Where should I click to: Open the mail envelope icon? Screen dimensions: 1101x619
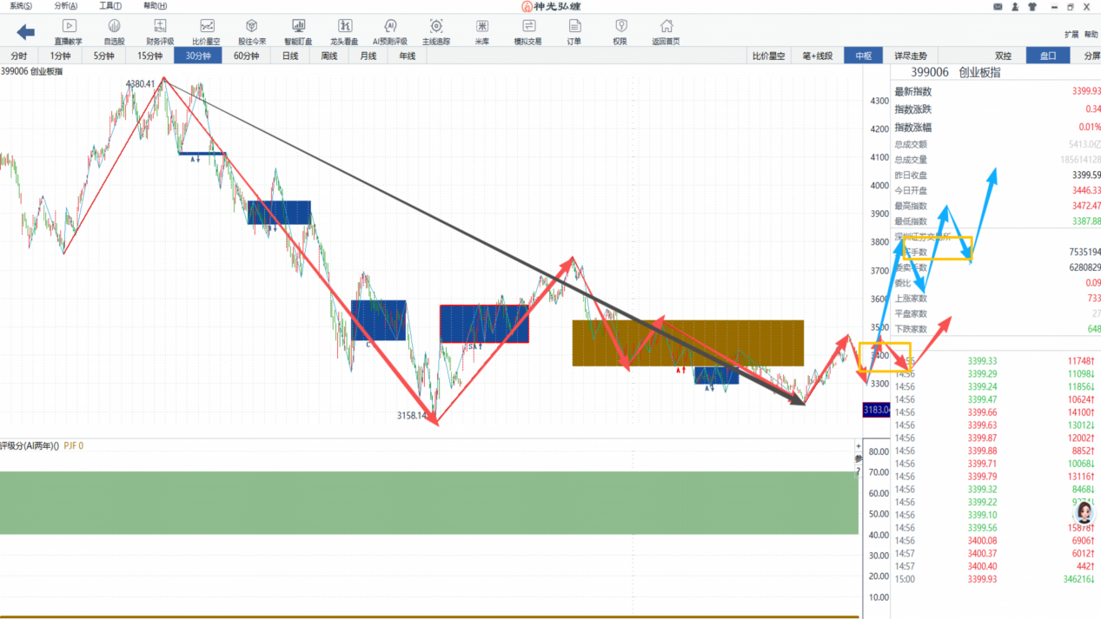(998, 6)
